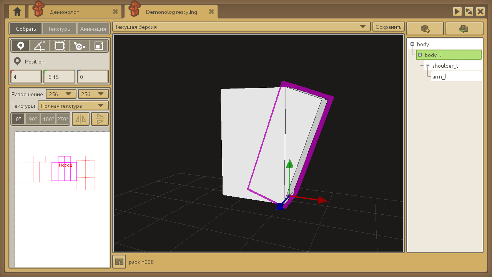The height and width of the screenshot is (277, 492).
Task: Click the Сохранить button
Action: click(389, 27)
